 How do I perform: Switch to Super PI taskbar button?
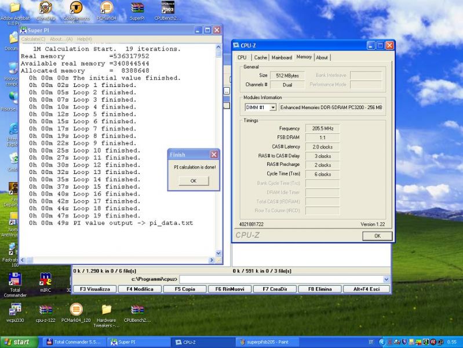(x=138, y=342)
